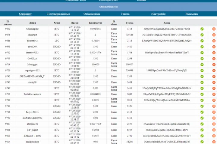Select quantity 100000 in row 9714
Image resolution: width=217 pixels, height=144 pixels.
pyautogui.click(x=96, y=64)
